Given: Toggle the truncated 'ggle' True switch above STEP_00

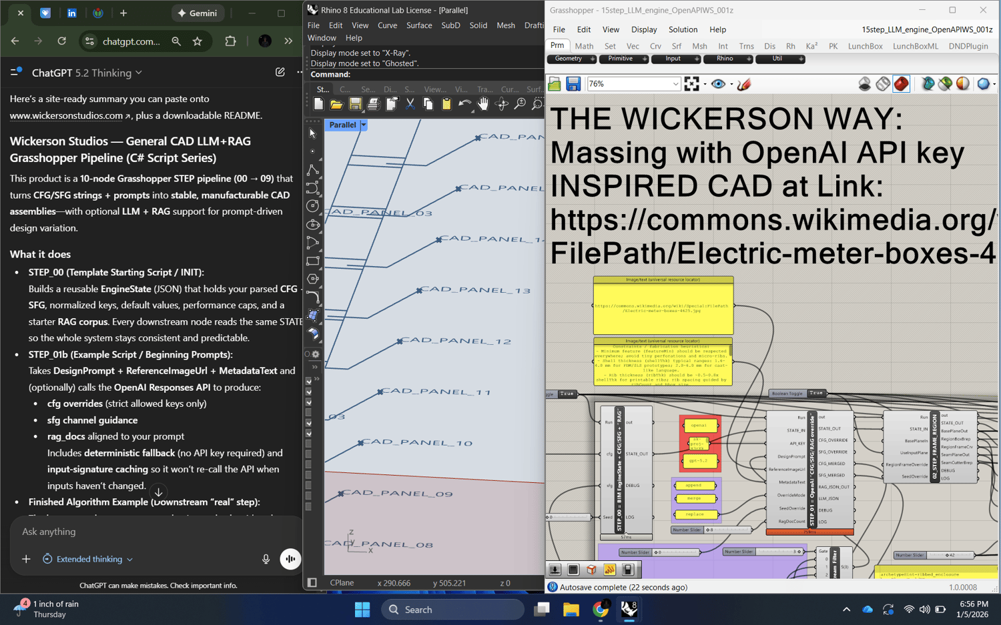Looking at the screenshot, I should pyautogui.click(x=567, y=394).
